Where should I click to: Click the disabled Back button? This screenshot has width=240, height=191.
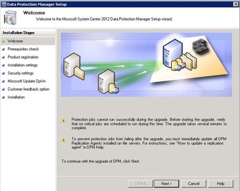(140, 183)
